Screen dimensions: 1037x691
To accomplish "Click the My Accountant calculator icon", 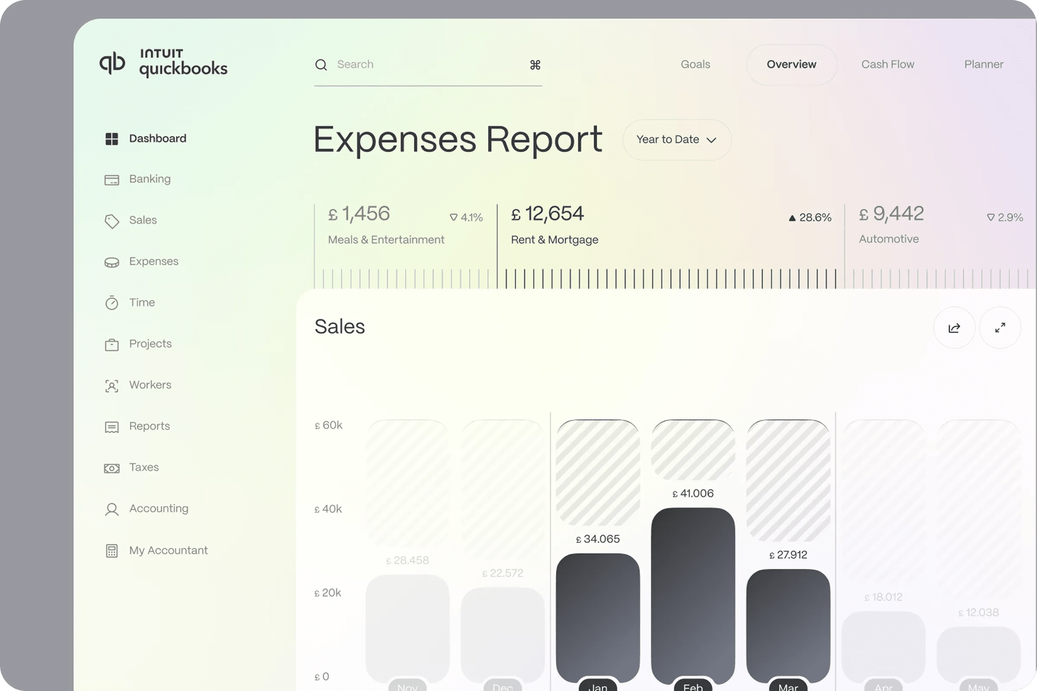I will (111, 551).
